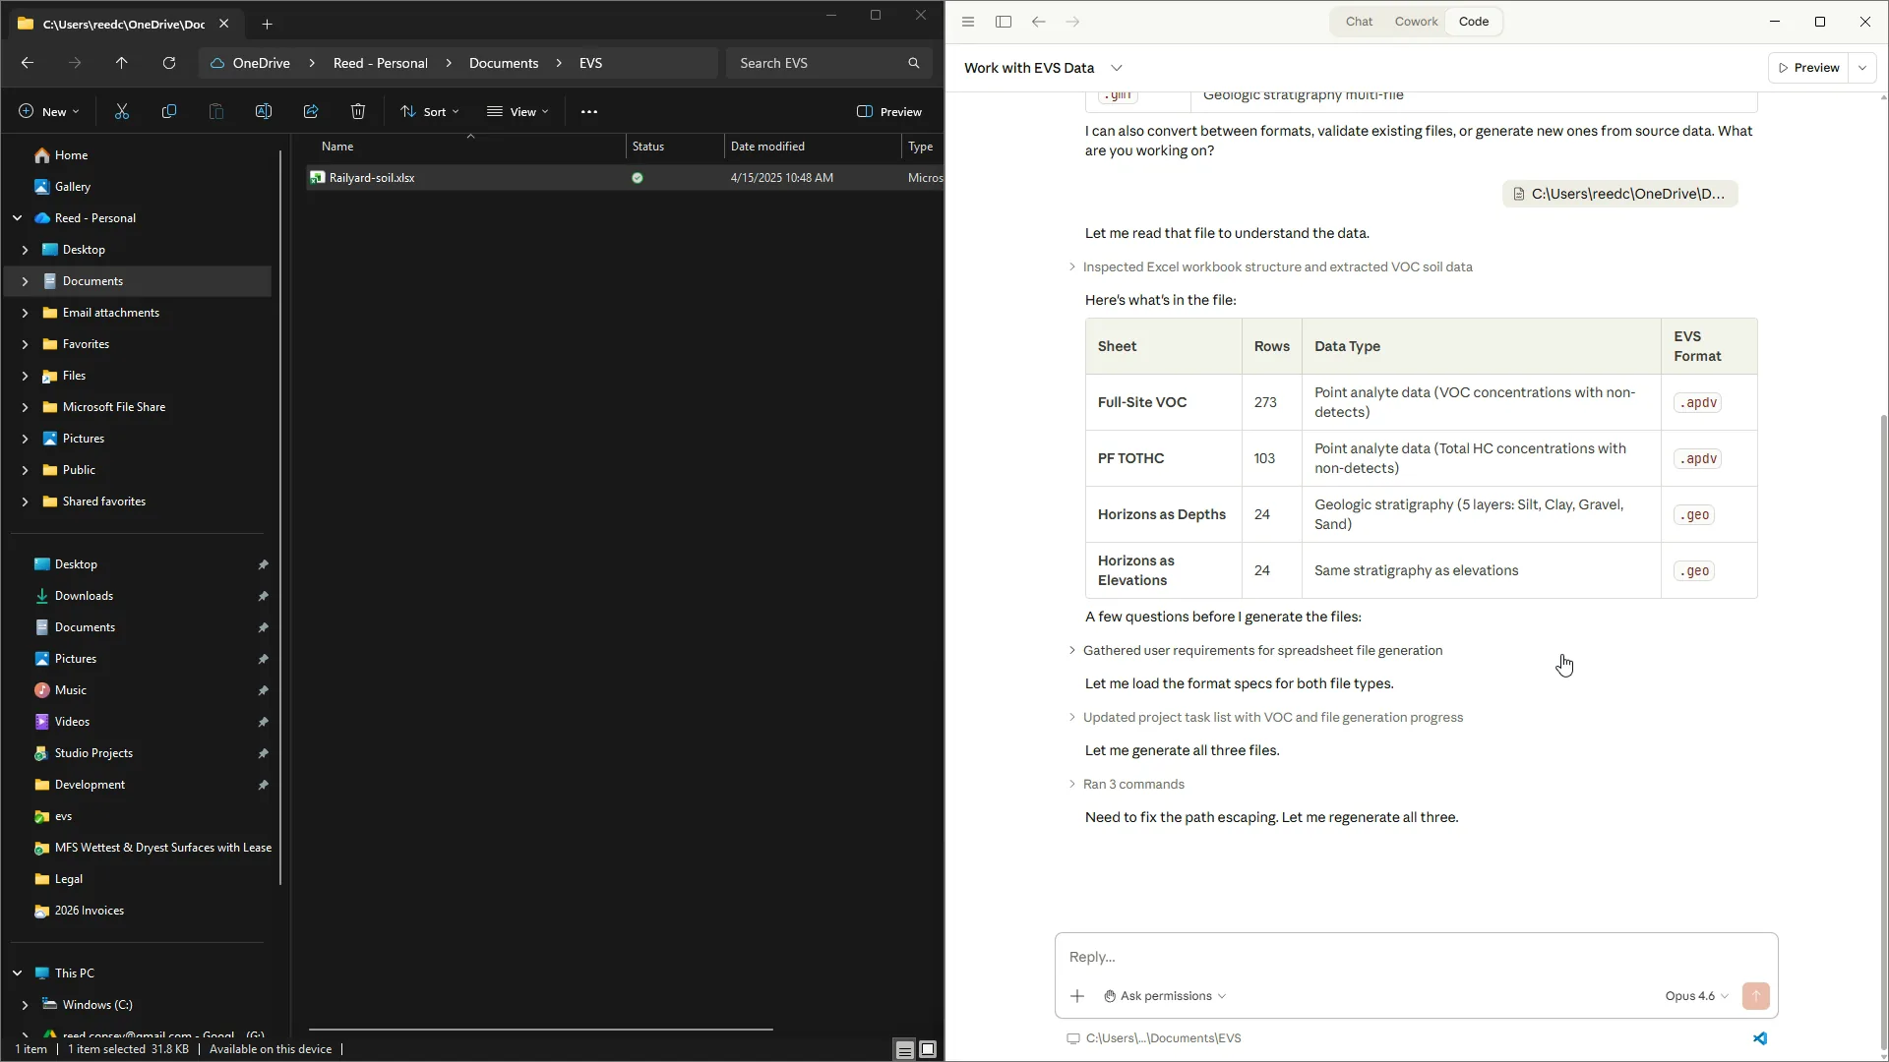
Task: Open the View dropdown
Action: [x=518, y=112]
